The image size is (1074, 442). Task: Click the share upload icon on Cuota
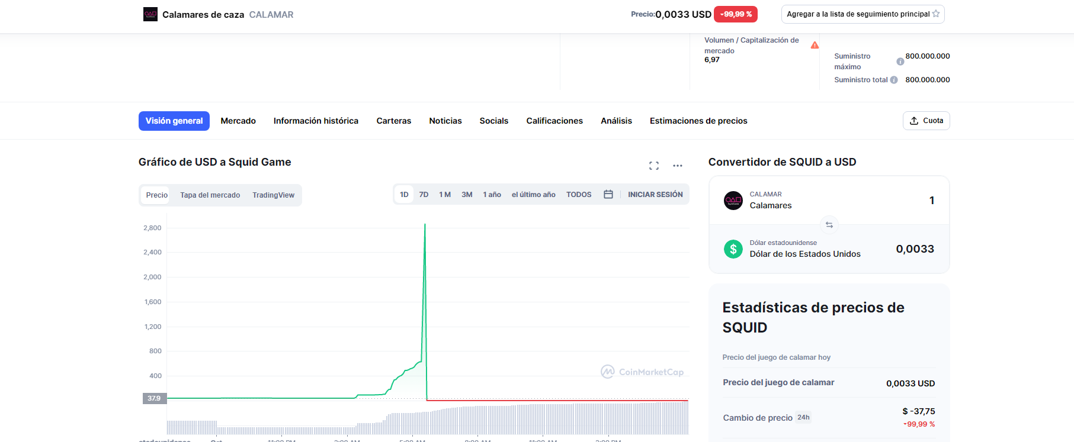point(914,121)
